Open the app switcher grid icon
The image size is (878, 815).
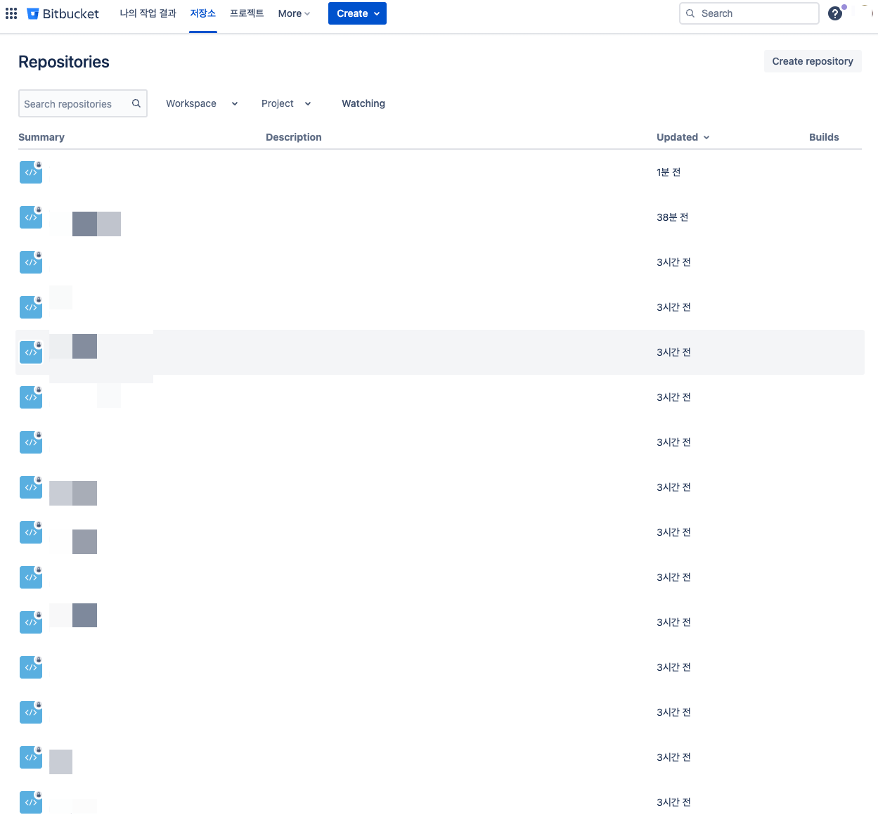coord(11,13)
